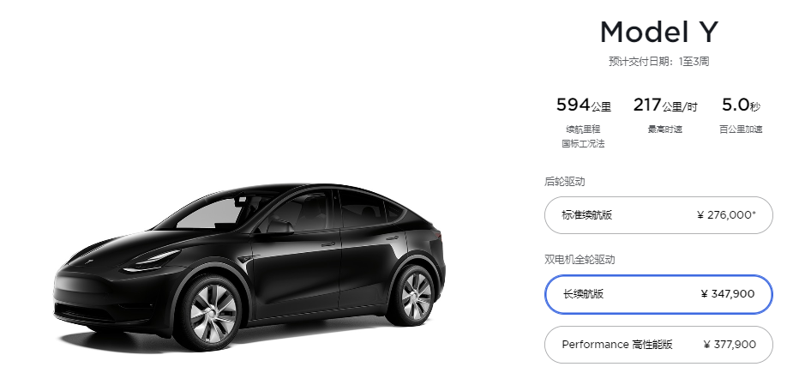Click the 后轮驱动 section heading
The width and height of the screenshot is (793, 385).
coord(564,182)
